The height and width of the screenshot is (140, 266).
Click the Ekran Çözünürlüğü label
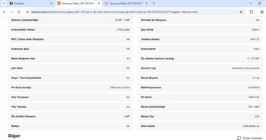point(153,107)
